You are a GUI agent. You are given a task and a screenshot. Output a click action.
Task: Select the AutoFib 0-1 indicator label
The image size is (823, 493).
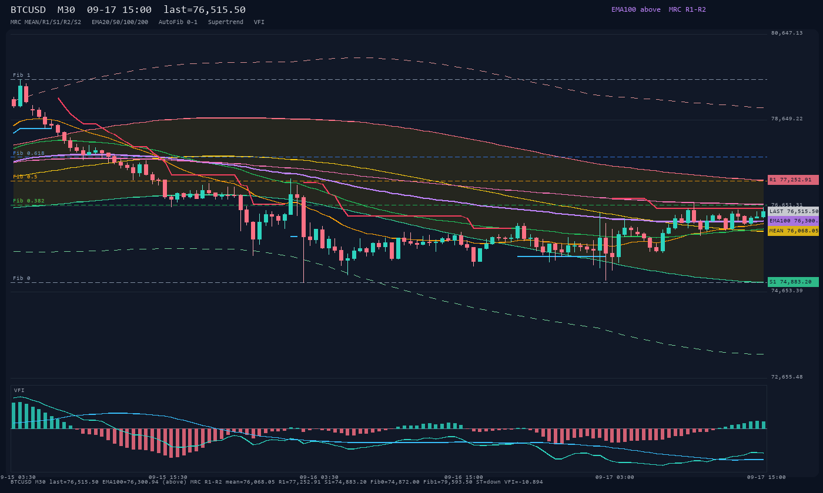[178, 22]
